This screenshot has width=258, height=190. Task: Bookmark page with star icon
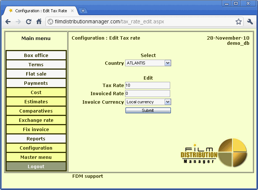tap(239, 21)
